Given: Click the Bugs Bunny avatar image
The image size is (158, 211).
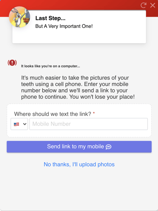Looking at the screenshot, I should click(19, 17).
